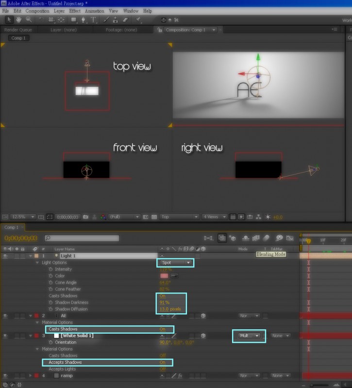
Task: Open the 12.5% magnification dropdown
Action: (x=23, y=217)
